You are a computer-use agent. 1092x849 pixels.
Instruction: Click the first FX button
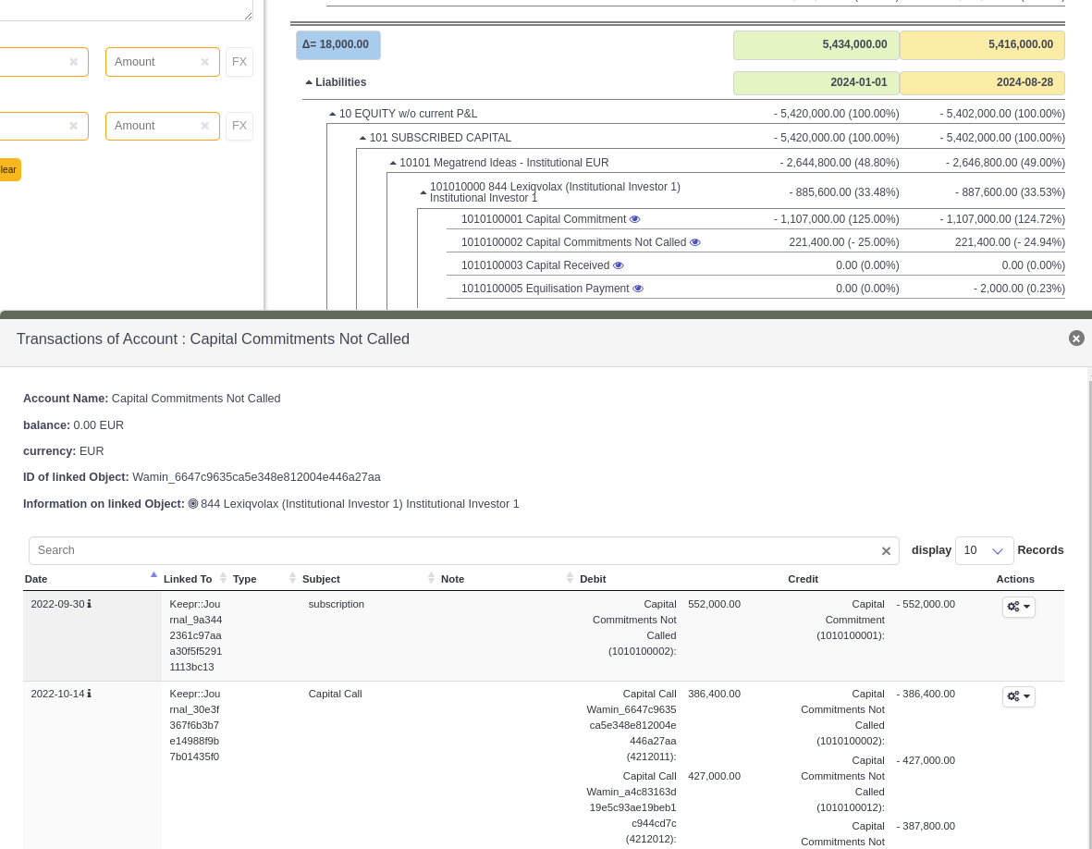click(x=239, y=62)
